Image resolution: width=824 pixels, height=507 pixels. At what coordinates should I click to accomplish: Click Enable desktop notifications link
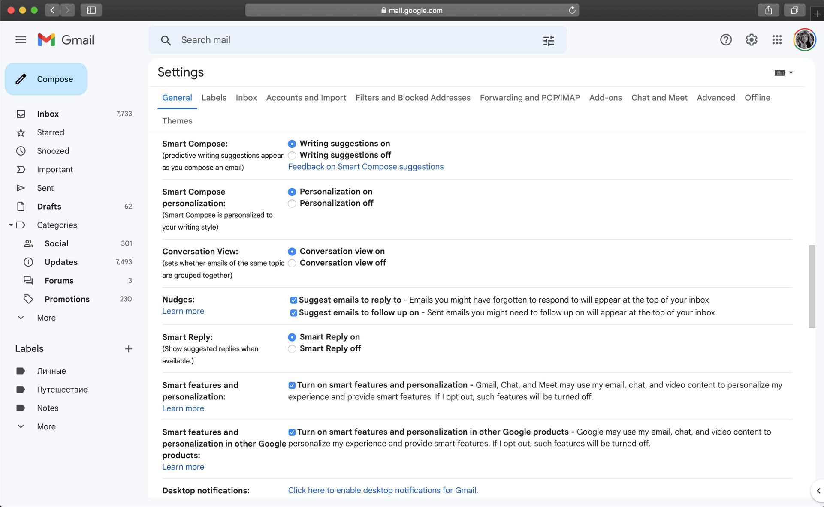click(383, 489)
